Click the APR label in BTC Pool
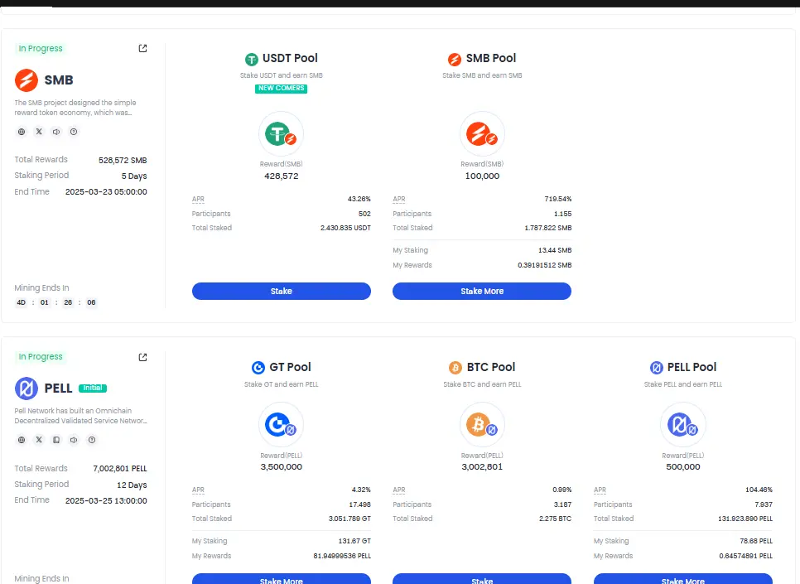This screenshot has width=800, height=584. [399, 490]
